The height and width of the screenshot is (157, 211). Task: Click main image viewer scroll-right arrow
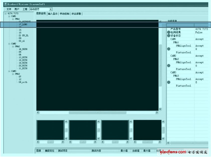(157, 113)
